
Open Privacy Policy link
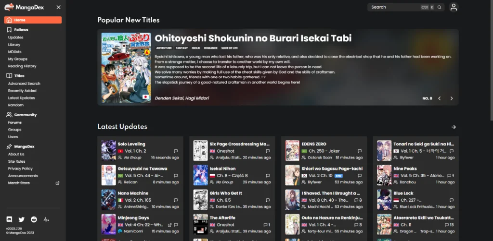20,169
